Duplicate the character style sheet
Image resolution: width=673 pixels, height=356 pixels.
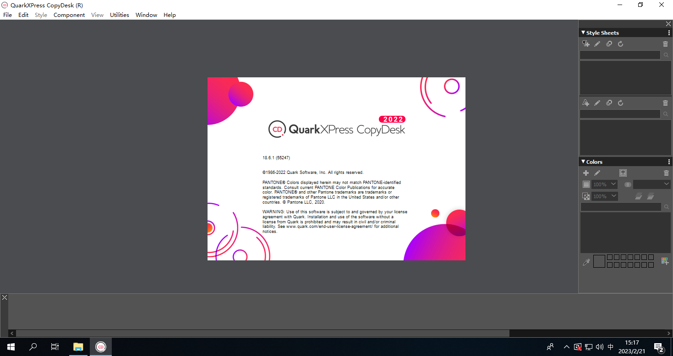[609, 103]
